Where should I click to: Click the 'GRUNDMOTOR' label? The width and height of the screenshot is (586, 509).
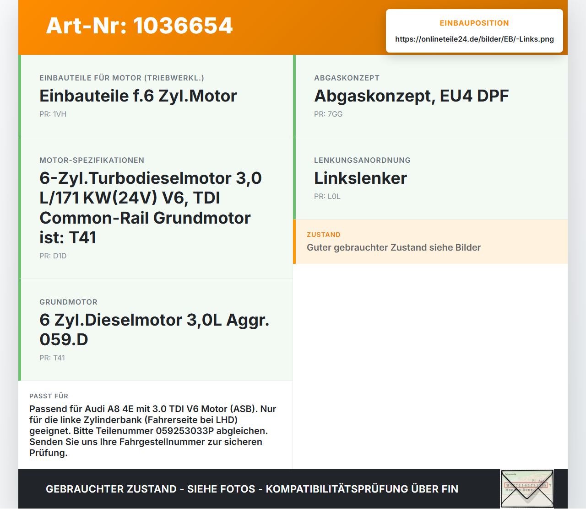(x=68, y=302)
